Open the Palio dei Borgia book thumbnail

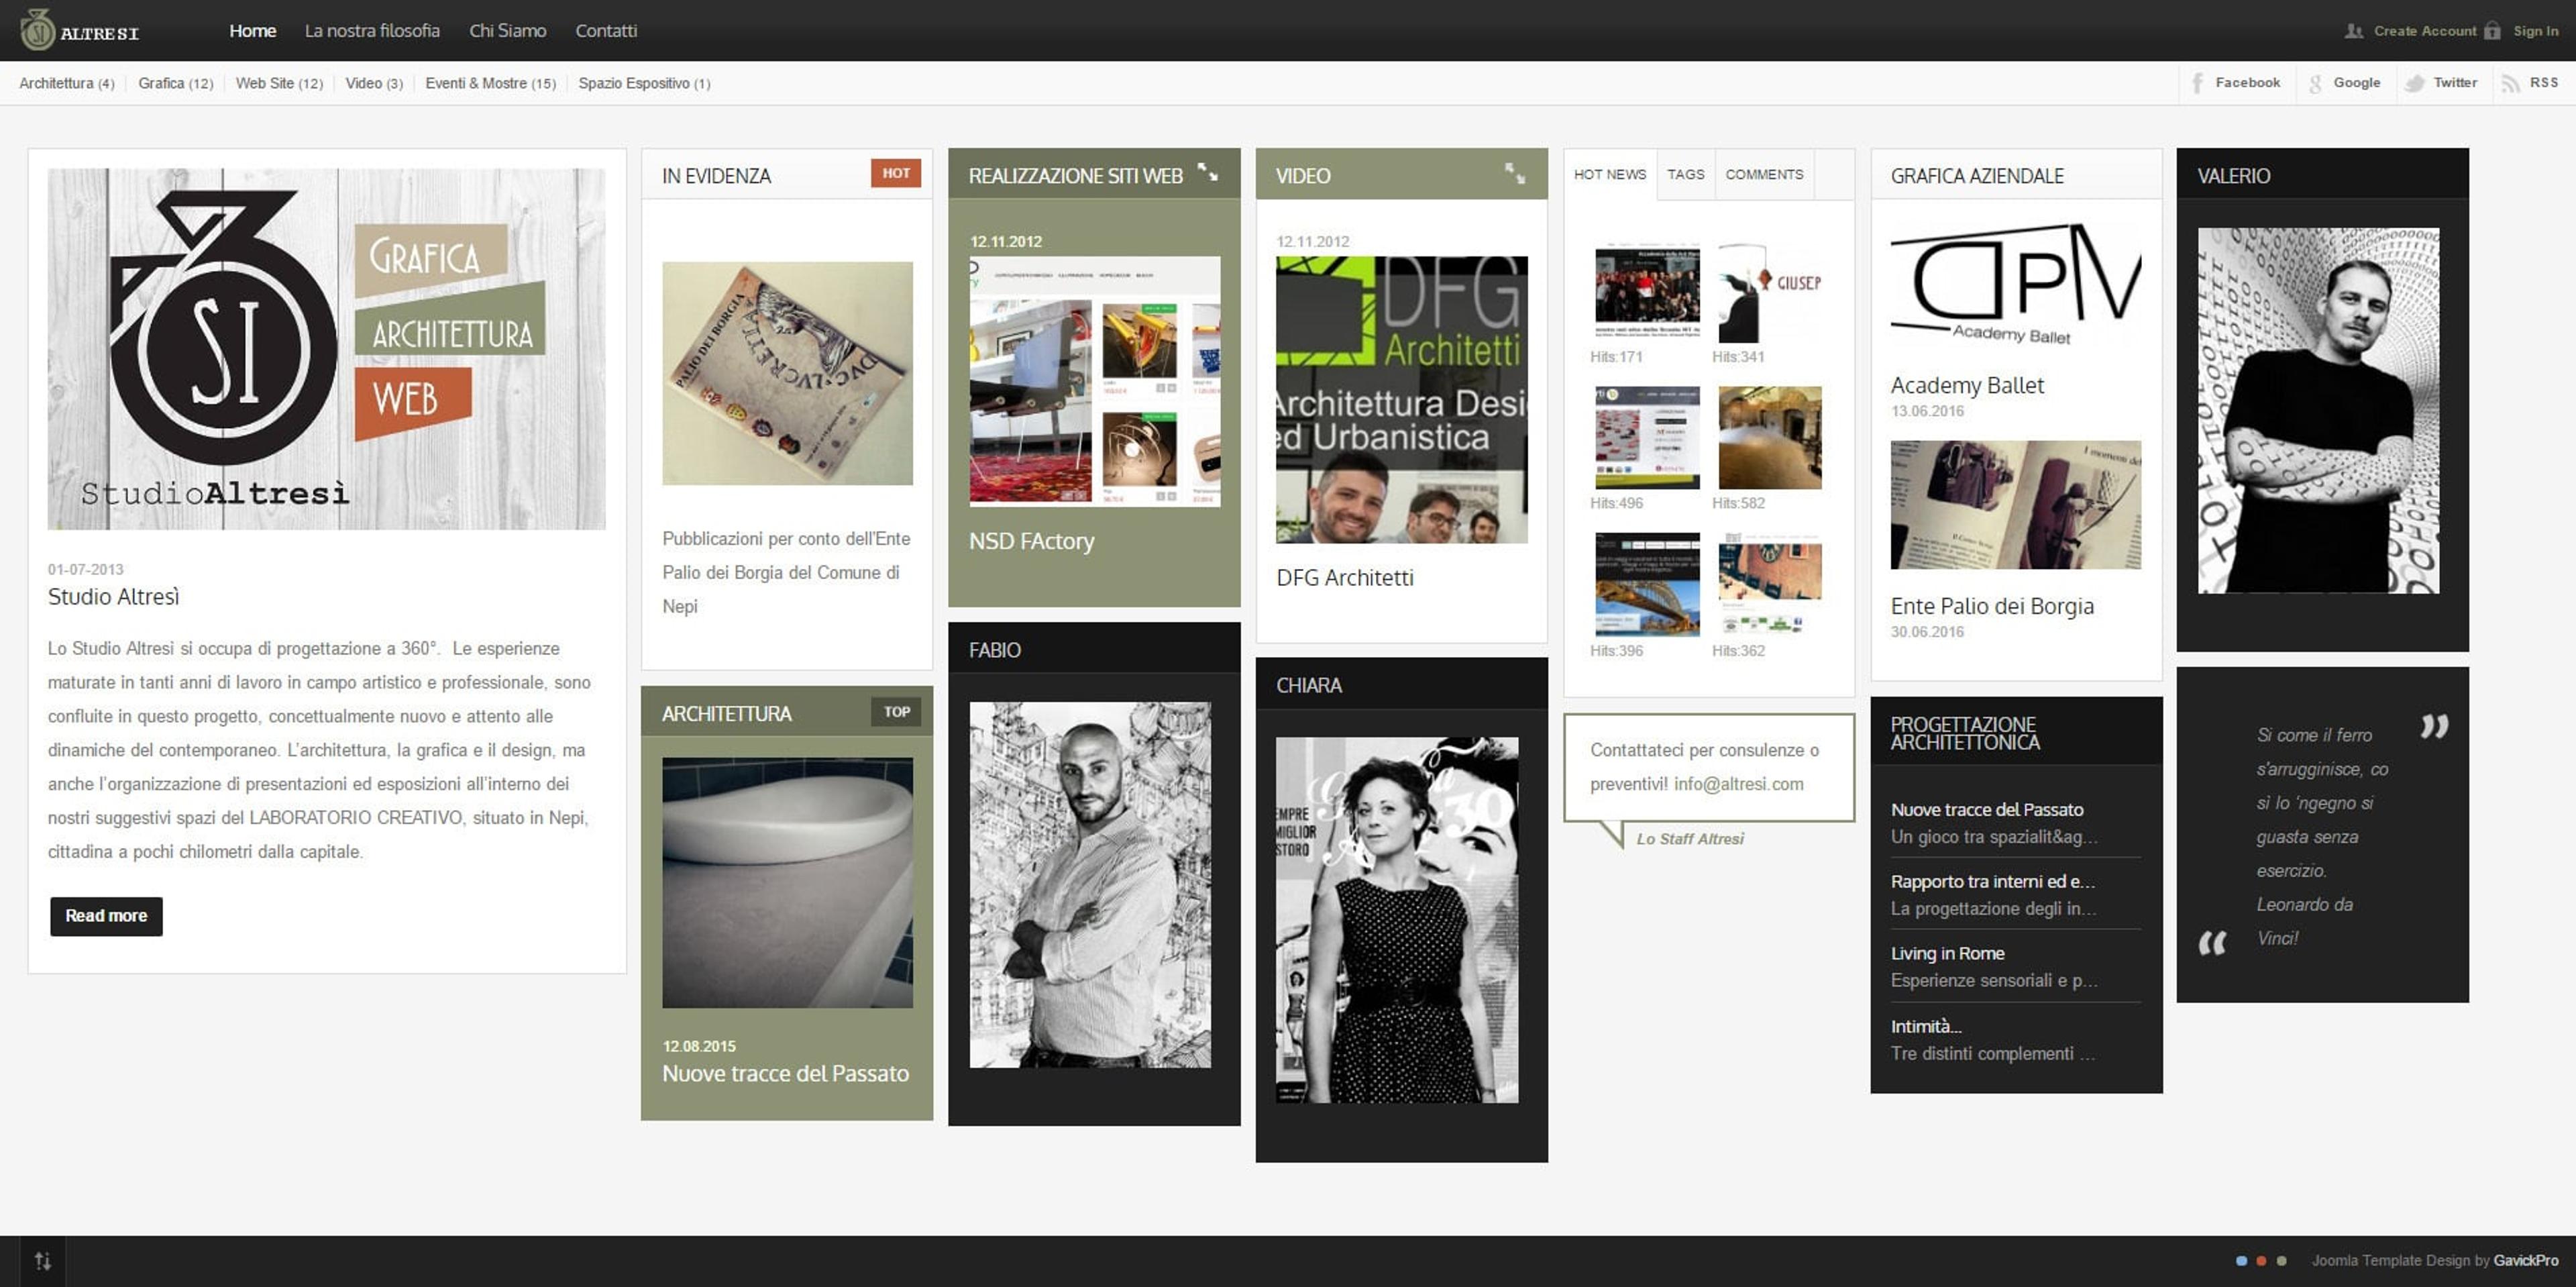(787, 373)
